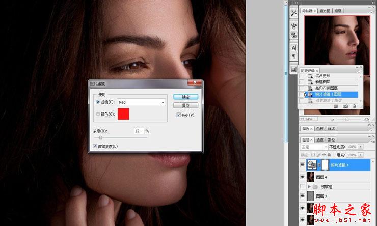Switch to the 信息 tab
This screenshot has height=226, width=377.
(338, 11)
